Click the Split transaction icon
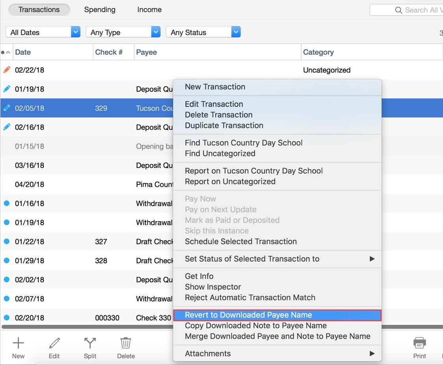Viewport: 443px width, 365px height. point(90,343)
